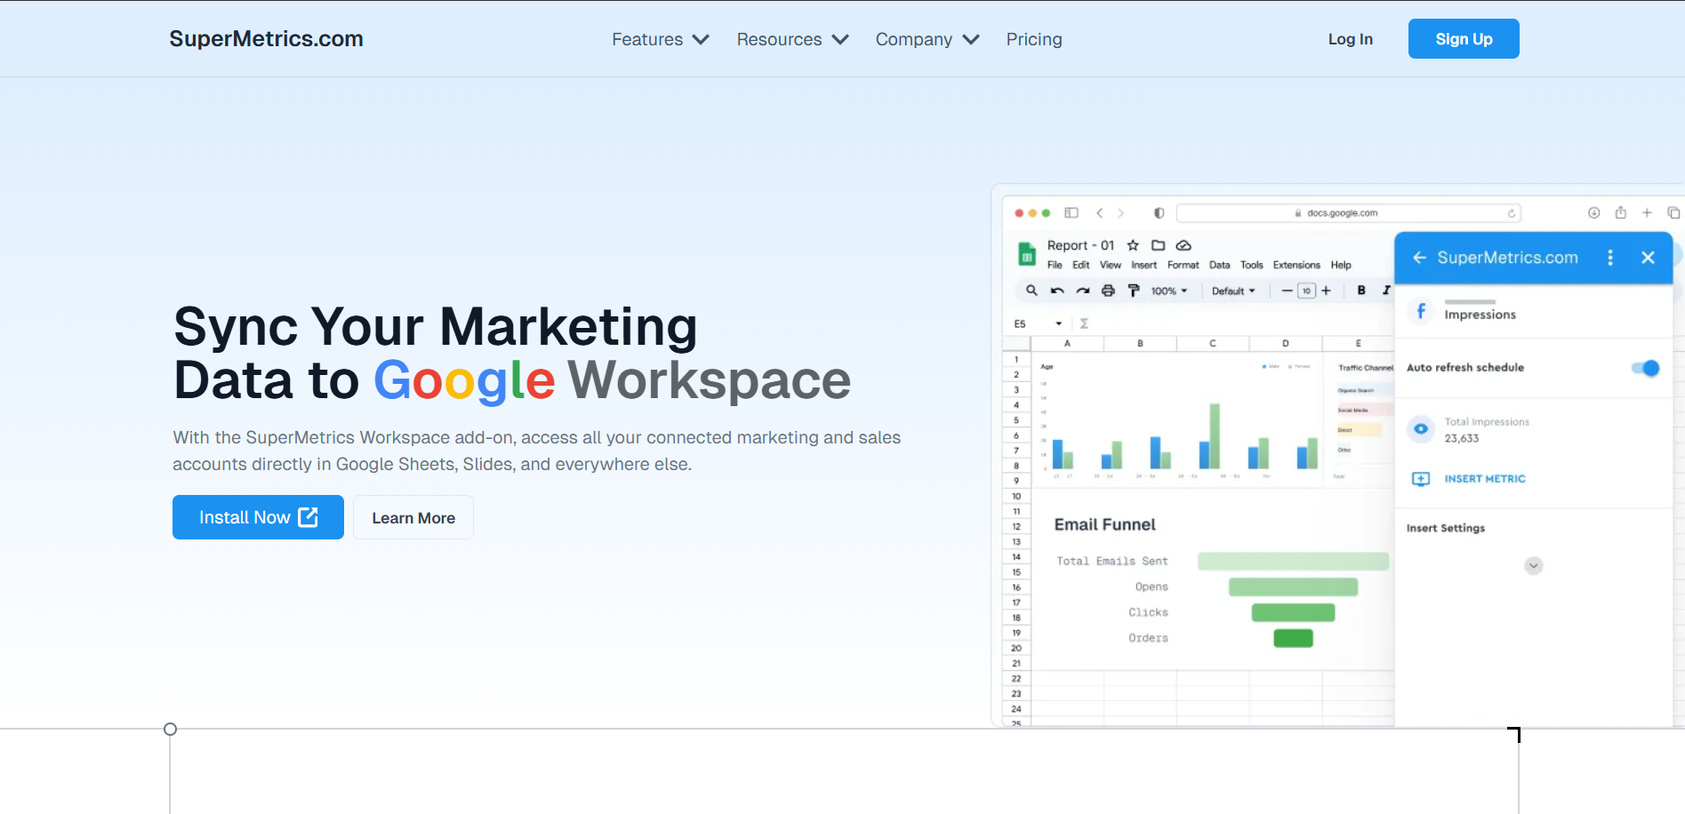Viewport: 1685px width, 814px height.
Task: Click the search icon in the Sheets toolbar
Action: pyautogui.click(x=1031, y=291)
